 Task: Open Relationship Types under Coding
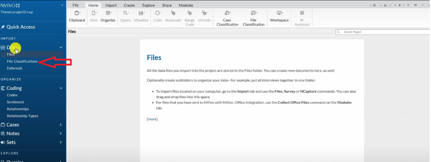pos(23,116)
